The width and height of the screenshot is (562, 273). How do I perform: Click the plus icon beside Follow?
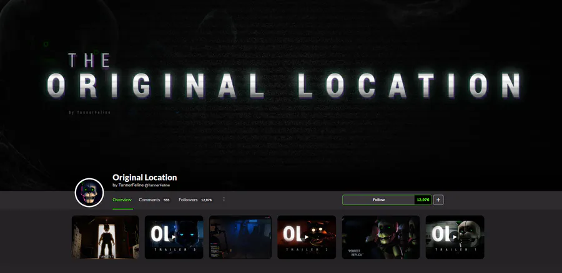click(x=438, y=199)
